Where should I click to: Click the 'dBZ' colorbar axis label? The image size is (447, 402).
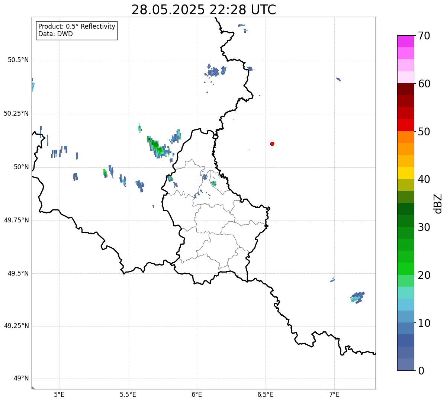tap(438, 203)
